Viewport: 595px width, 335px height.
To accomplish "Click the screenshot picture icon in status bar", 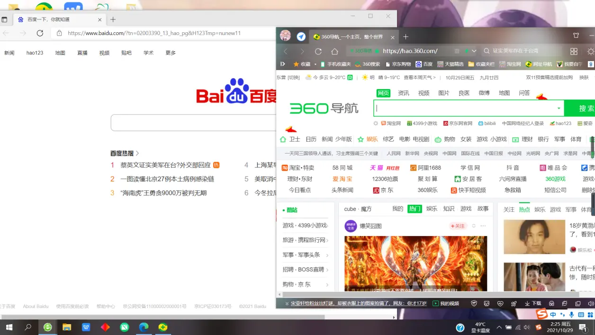I will (x=487, y=303).
